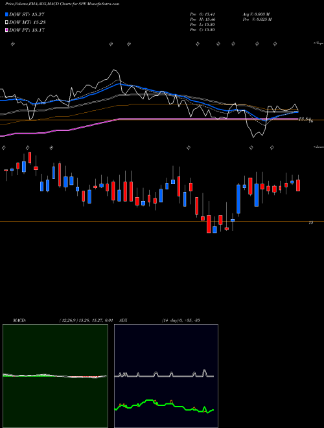
Task: Click the ADX (14 day) parameter values
Action: click(181, 320)
